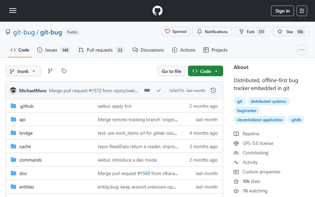Open the commands folder
Viewport: 315px width, 197px height.
click(31, 160)
